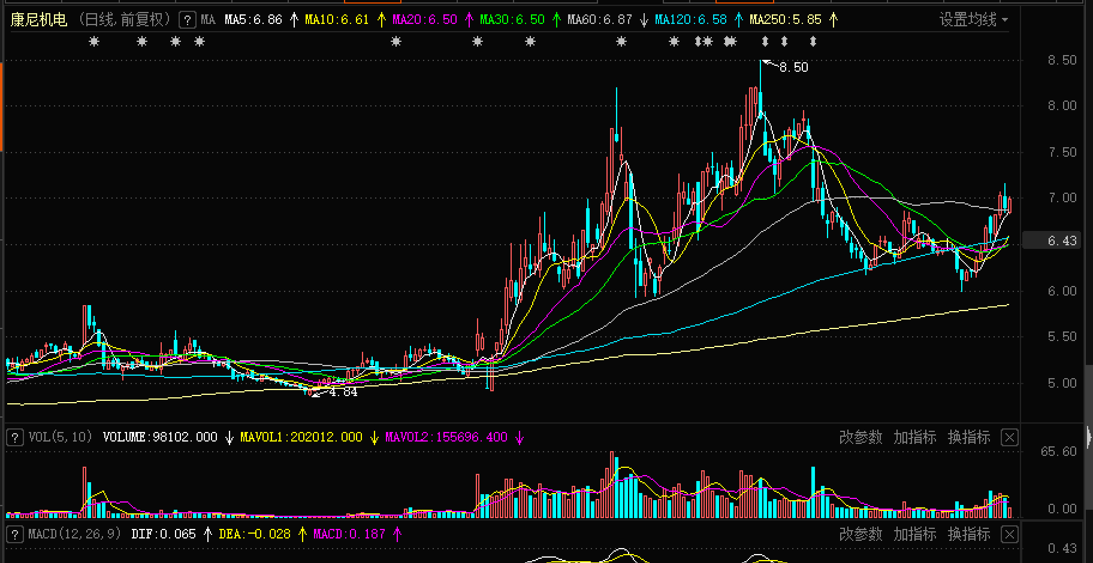
Task: Click the up-down arrow marker above 8.50 peak
Action: click(x=765, y=42)
